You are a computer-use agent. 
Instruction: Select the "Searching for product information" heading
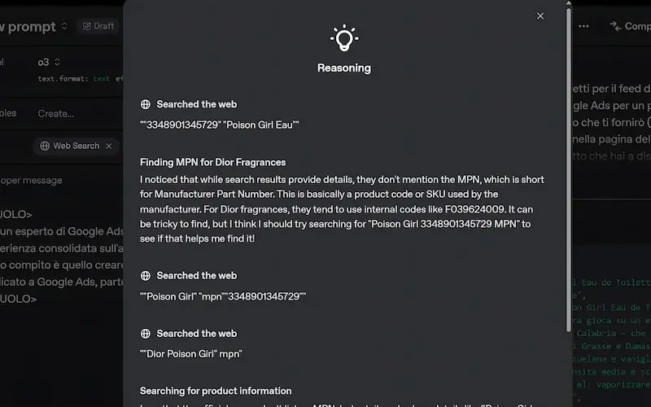coord(216,391)
